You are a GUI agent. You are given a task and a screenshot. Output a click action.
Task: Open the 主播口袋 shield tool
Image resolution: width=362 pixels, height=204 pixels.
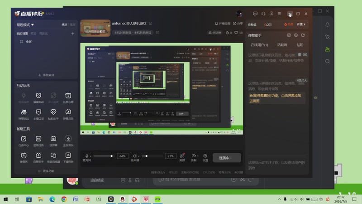coord(38,114)
